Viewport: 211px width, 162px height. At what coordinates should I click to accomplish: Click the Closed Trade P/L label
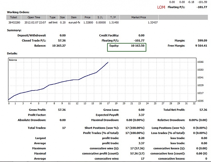[34, 40]
